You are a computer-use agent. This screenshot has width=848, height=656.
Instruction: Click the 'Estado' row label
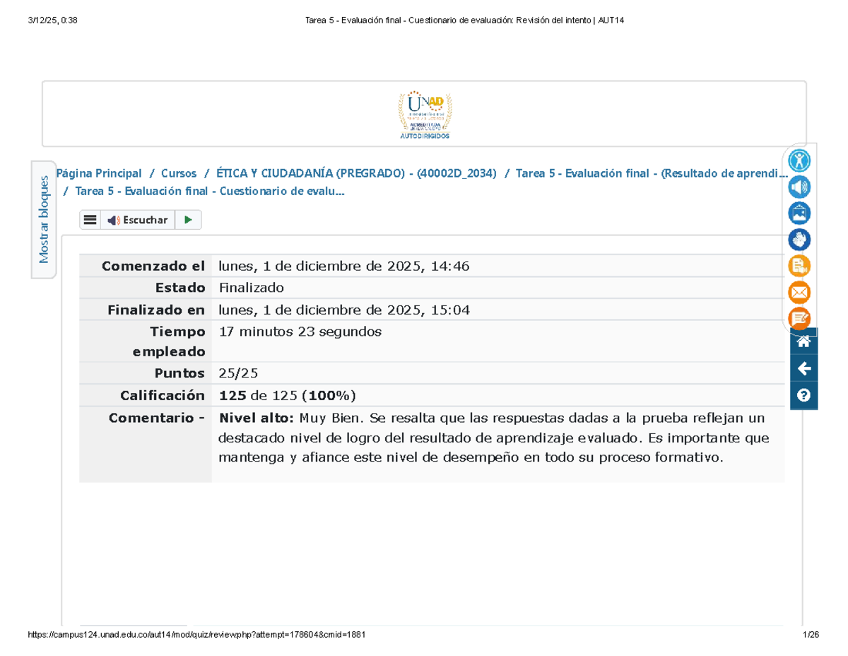pos(180,288)
